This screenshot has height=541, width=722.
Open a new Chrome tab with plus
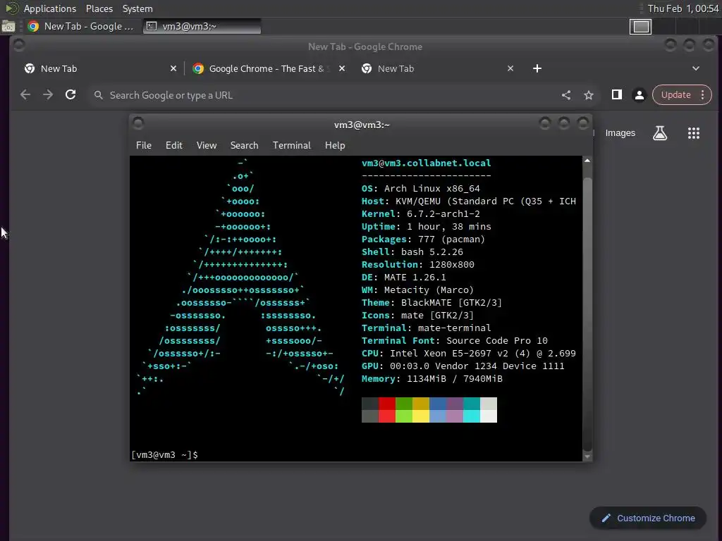click(537, 68)
